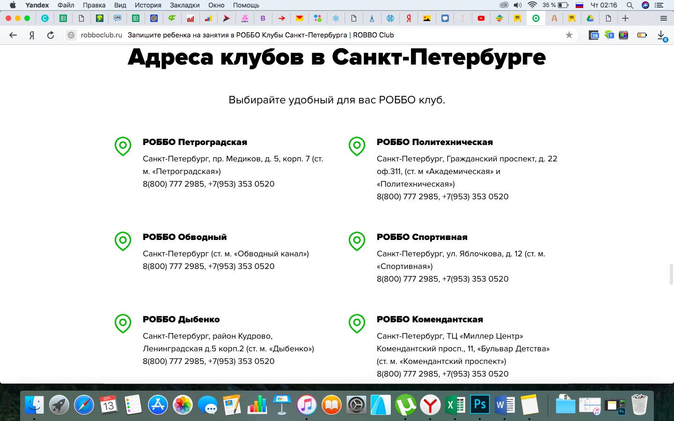The width and height of the screenshot is (674, 421).
Task: Switch to the red Я Yandex tab
Action: point(409,18)
